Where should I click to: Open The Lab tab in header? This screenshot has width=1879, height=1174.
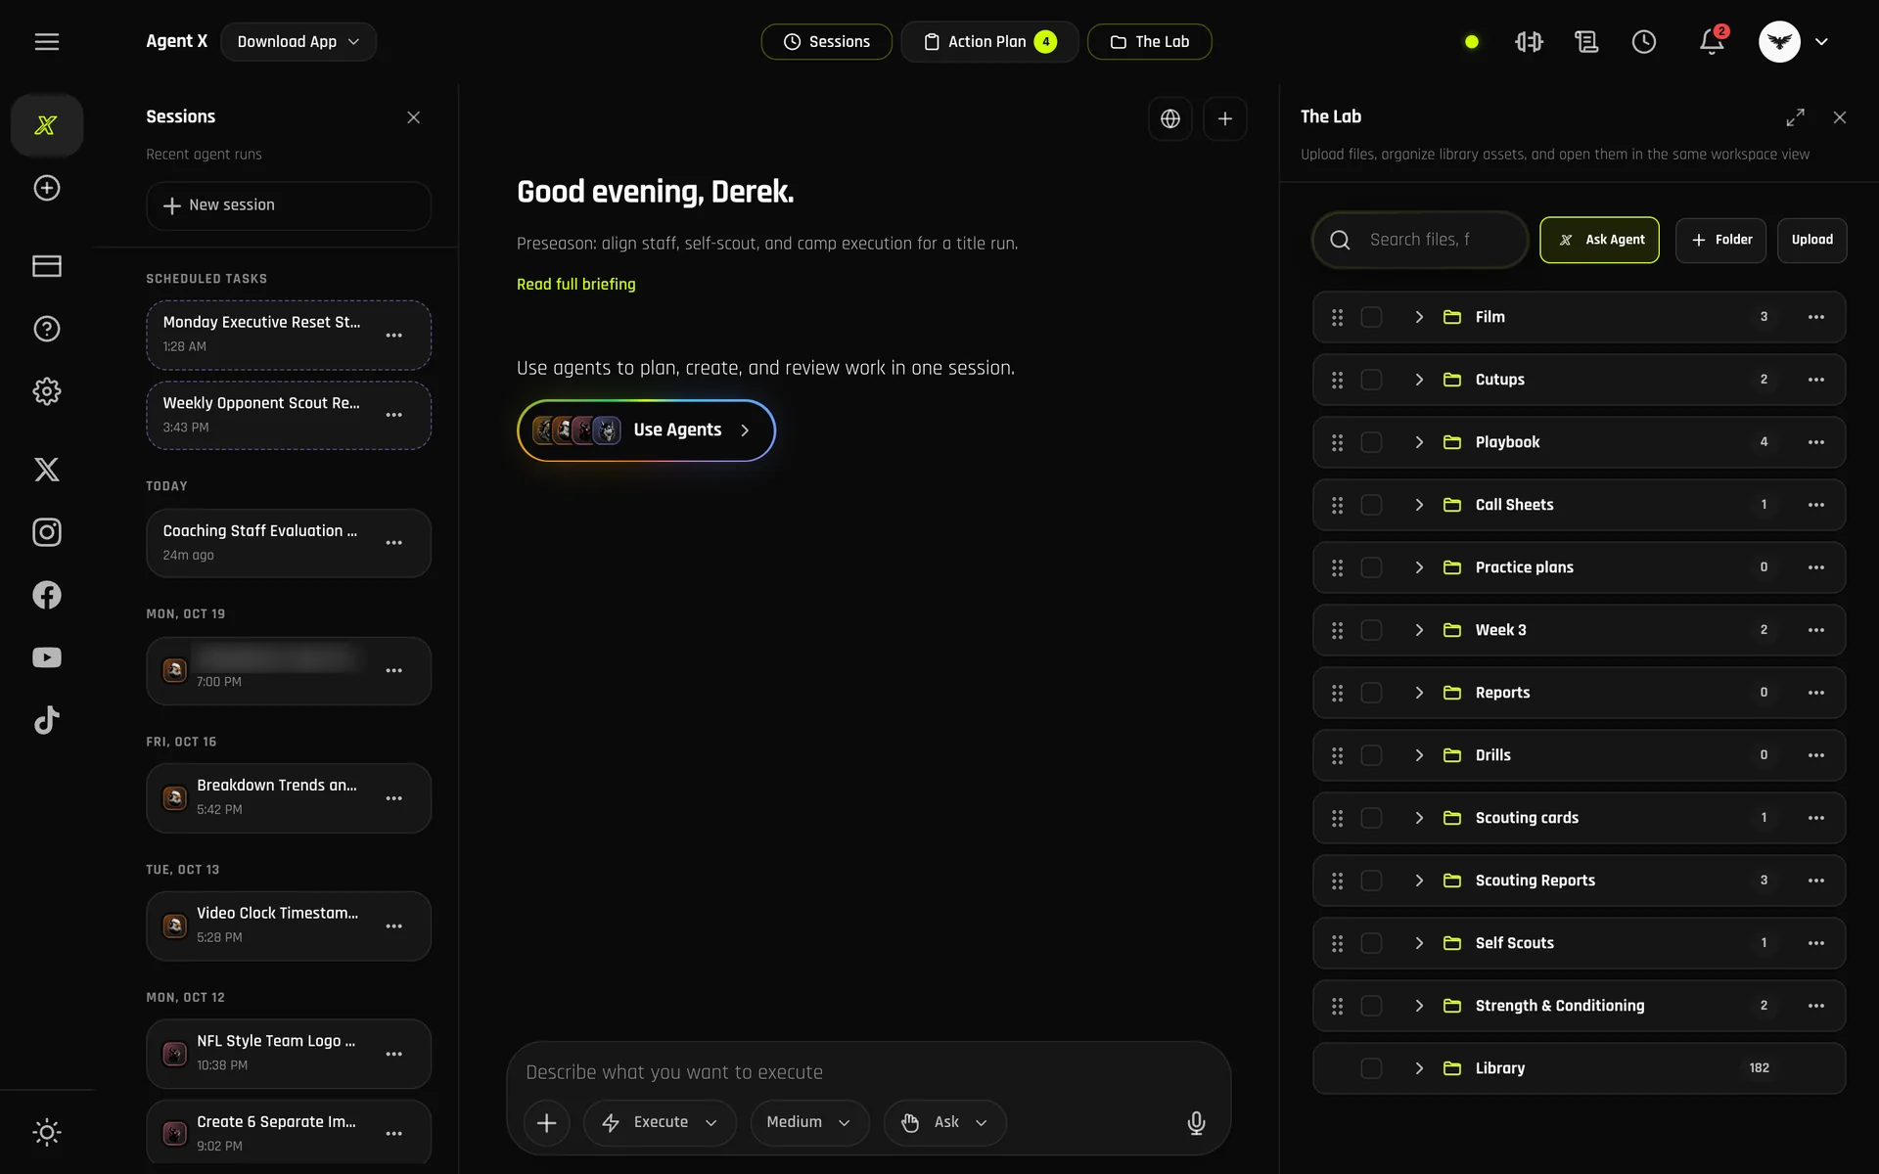(x=1150, y=41)
